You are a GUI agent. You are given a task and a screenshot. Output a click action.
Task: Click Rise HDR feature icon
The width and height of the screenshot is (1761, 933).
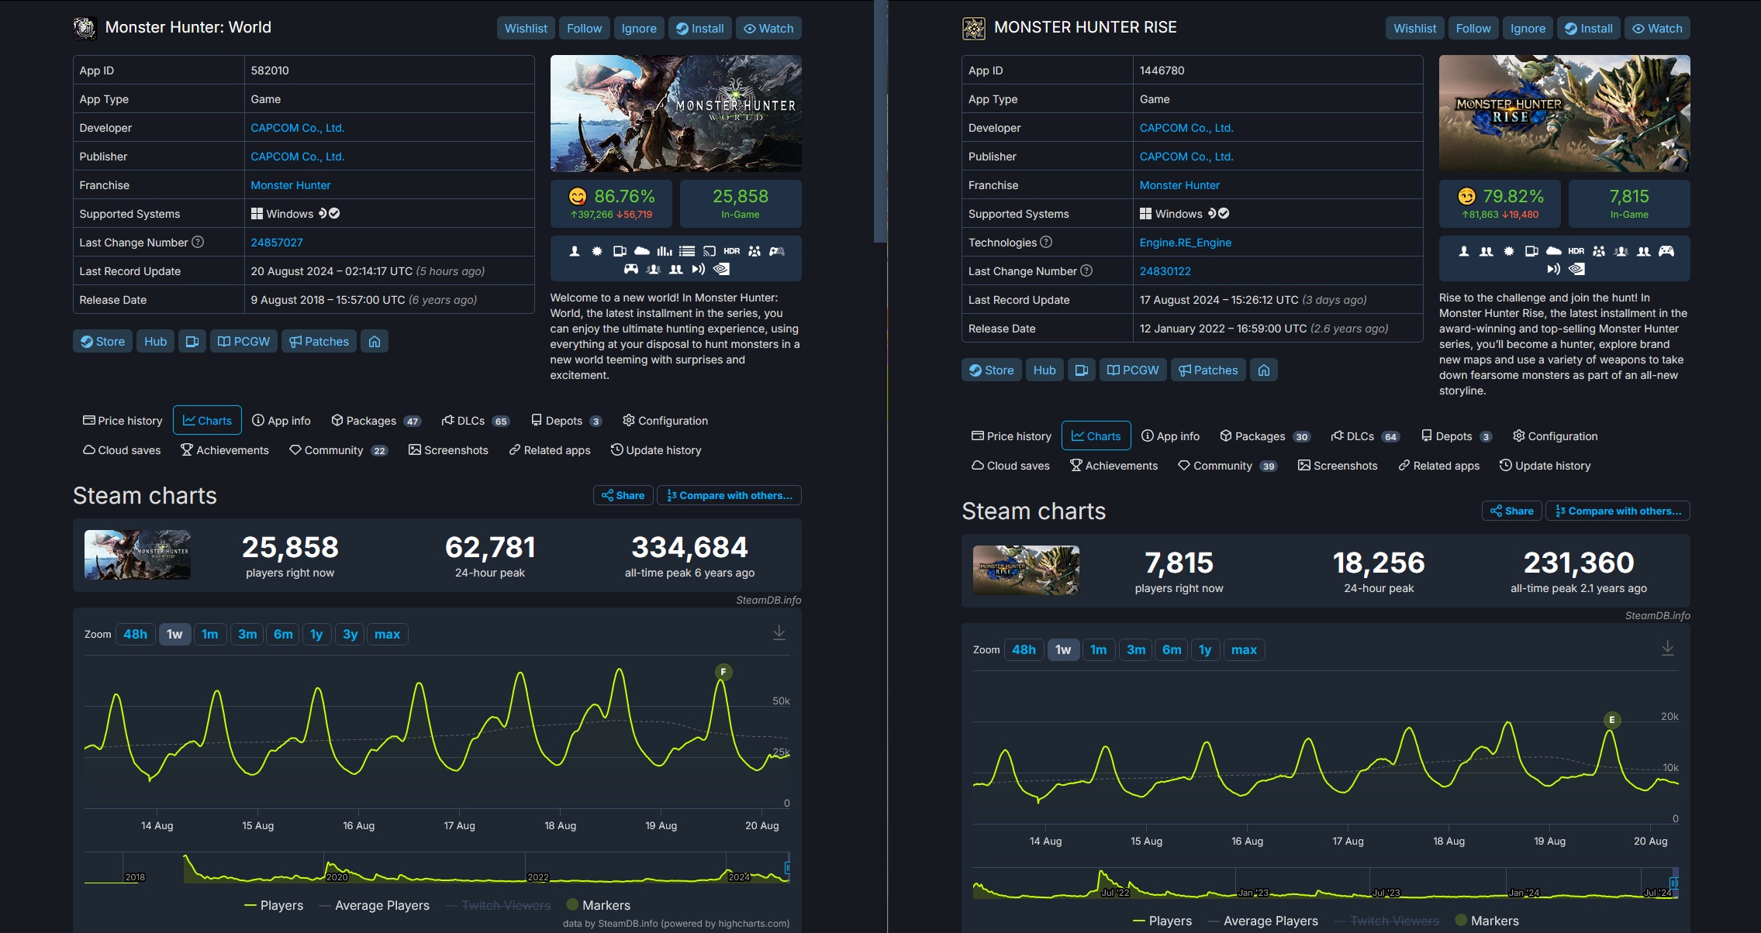click(x=1576, y=251)
